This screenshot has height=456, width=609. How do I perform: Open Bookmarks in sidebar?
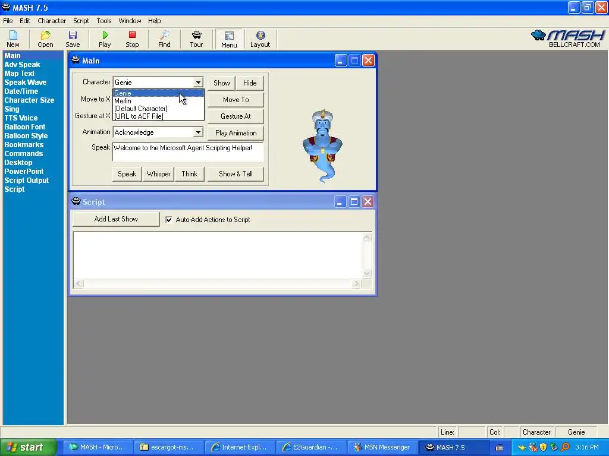click(24, 145)
